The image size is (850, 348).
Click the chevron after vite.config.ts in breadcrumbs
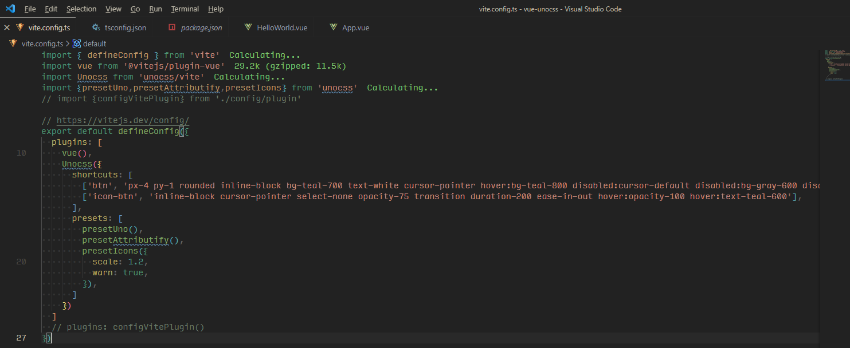pyautogui.click(x=69, y=43)
